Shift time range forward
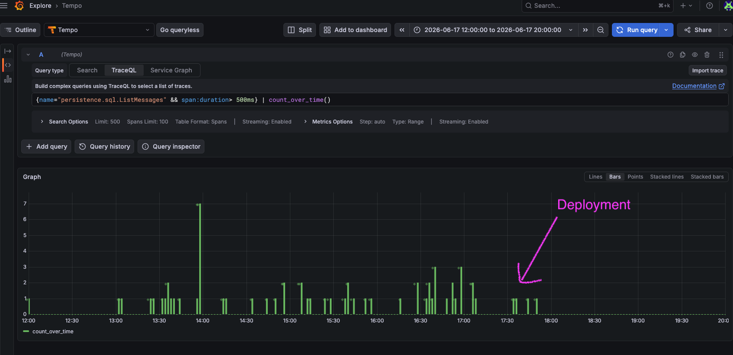Viewport: 733px width, 355px height. pos(585,30)
